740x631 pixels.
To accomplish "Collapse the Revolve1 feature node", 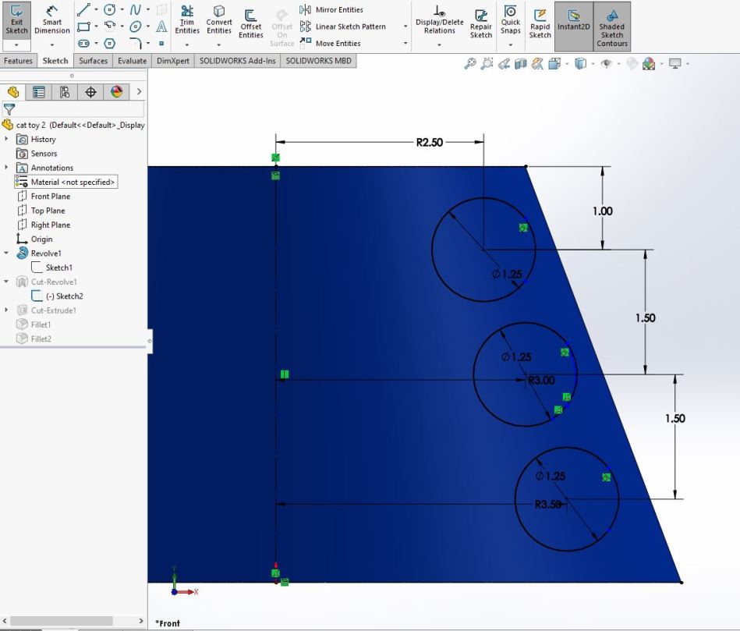I will (7, 253).
